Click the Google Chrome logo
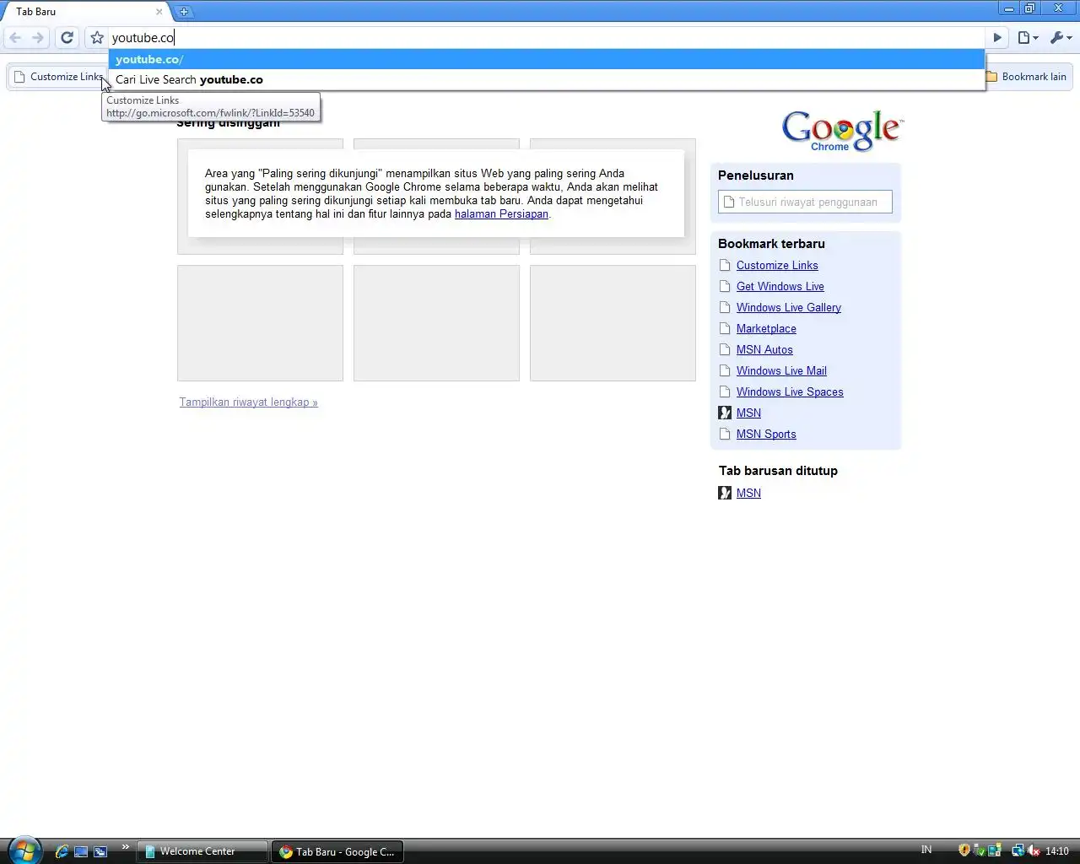The height and width of the screenshot is (864, 1080). [842, 131]
